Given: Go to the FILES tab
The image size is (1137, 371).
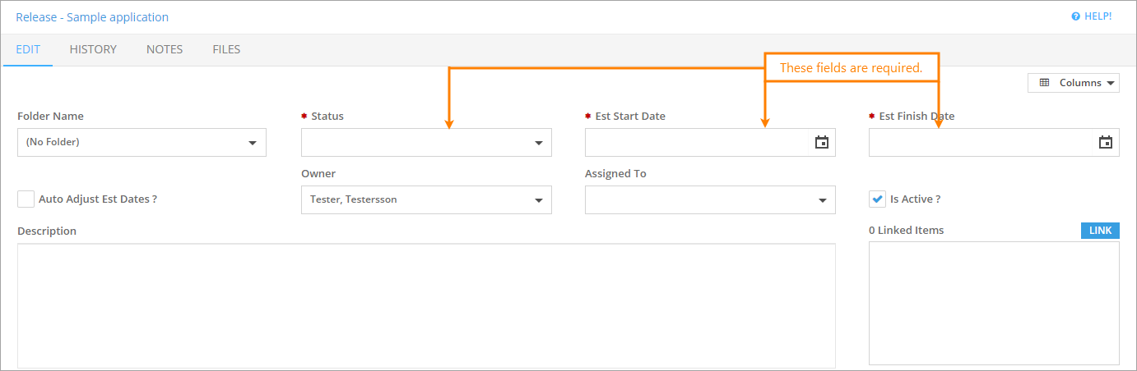Looking at the screenshot, I should click(226, 49).
